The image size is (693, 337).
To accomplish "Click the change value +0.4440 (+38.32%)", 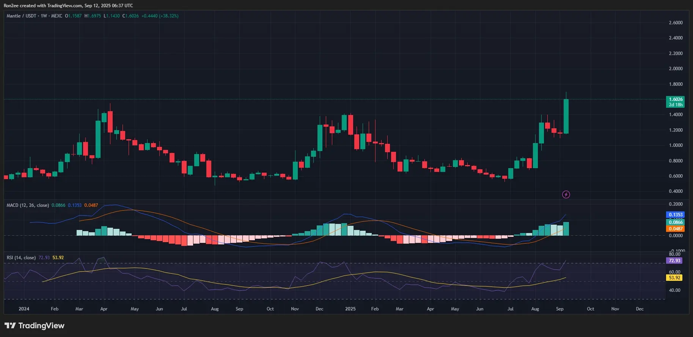I will click(x=160, y=16).
